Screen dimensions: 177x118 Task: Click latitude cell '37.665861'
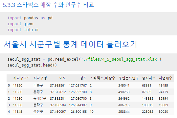click(x=58, y=86)
